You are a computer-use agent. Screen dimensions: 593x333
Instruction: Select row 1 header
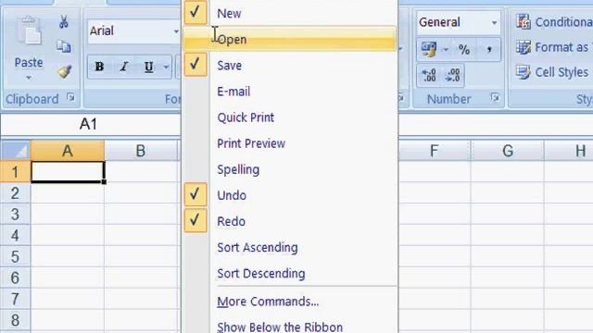coord(15,172)
